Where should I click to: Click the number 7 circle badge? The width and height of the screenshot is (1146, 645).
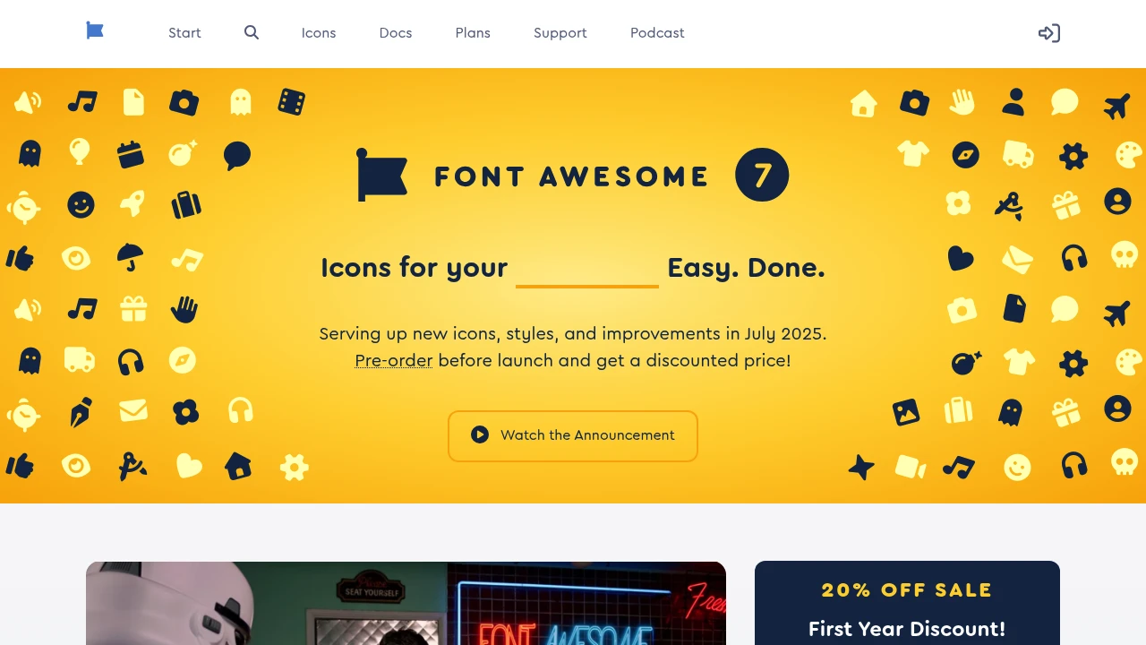pos(762,175)
